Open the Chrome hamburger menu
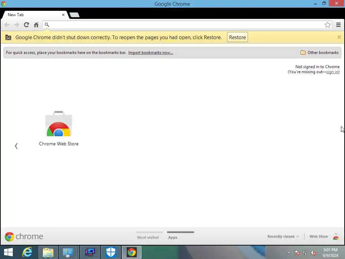The width and height of the screenshot is (345, 259). [338, 25]
